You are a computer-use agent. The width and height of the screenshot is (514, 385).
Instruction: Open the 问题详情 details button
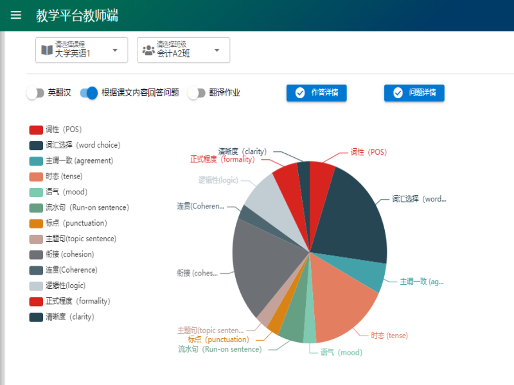(x=414, y=93)
